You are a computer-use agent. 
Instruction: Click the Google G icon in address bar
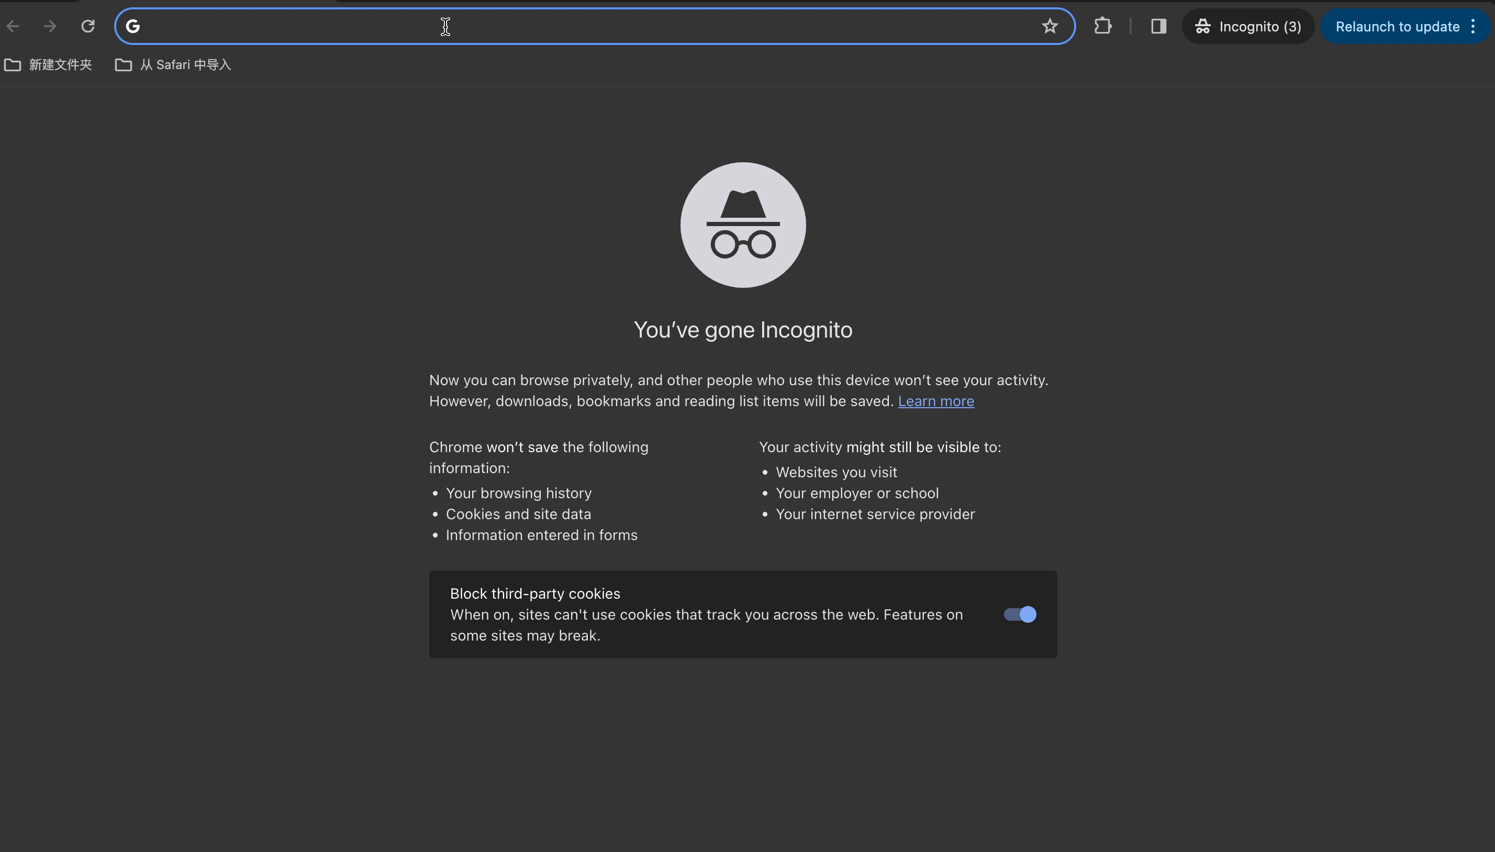coord(133,26)
